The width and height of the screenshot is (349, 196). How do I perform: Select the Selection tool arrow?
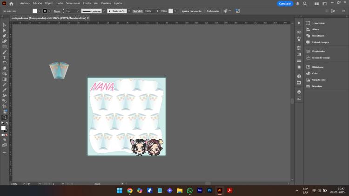(5, 25)
